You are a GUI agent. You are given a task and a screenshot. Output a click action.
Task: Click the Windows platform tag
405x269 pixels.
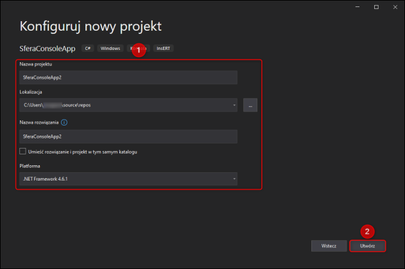110,48
